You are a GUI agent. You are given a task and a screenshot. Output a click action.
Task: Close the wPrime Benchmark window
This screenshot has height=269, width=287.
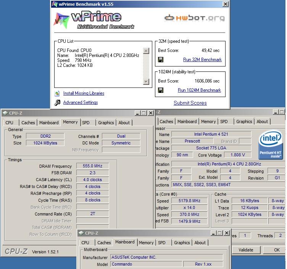pyautogui.click(x=226, y=4)
